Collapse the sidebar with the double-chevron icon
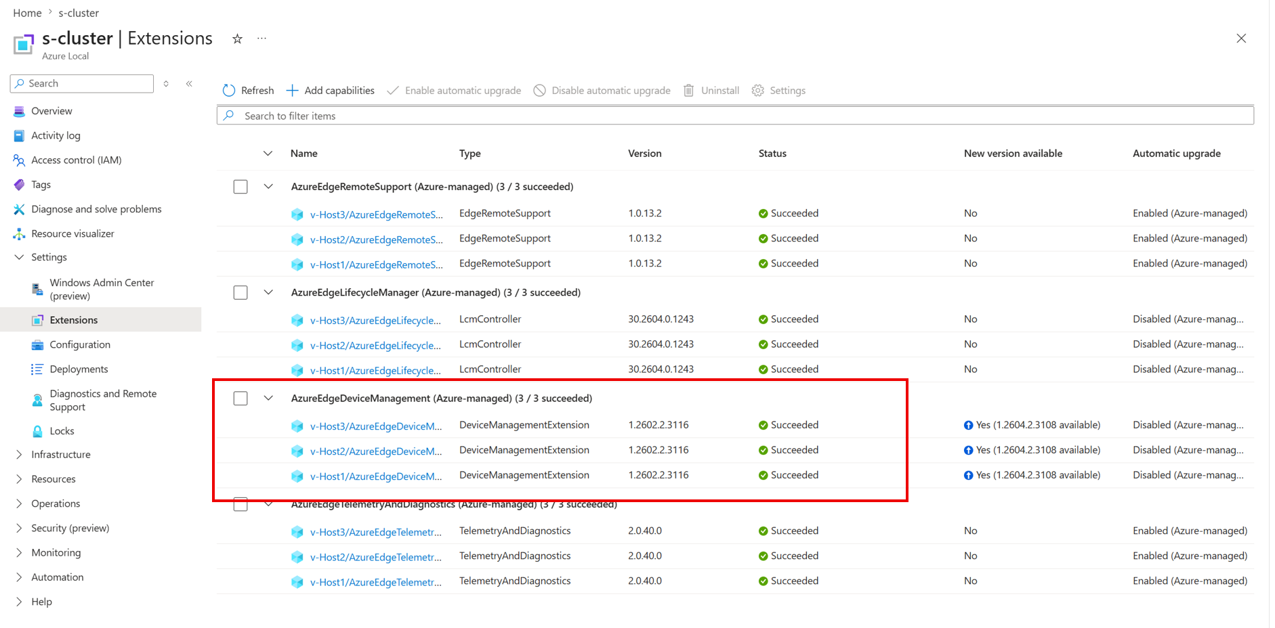Viewport: 1275px width, 628px height. click(x=189, y=83)
